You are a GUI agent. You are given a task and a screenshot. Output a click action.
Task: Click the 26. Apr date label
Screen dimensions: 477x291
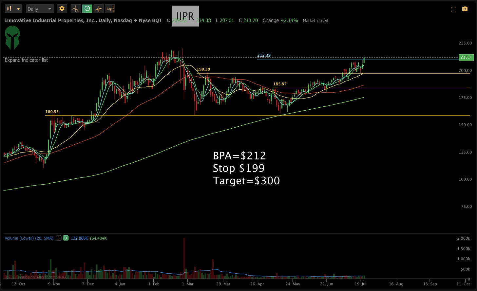click(x=258, y=284)
